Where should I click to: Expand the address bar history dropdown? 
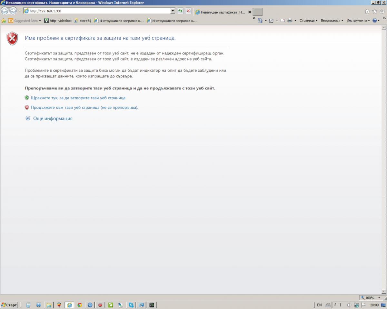[173, 11]
